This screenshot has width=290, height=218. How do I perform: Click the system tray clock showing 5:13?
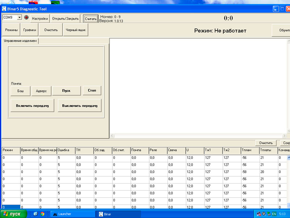[x=282, y=214]
